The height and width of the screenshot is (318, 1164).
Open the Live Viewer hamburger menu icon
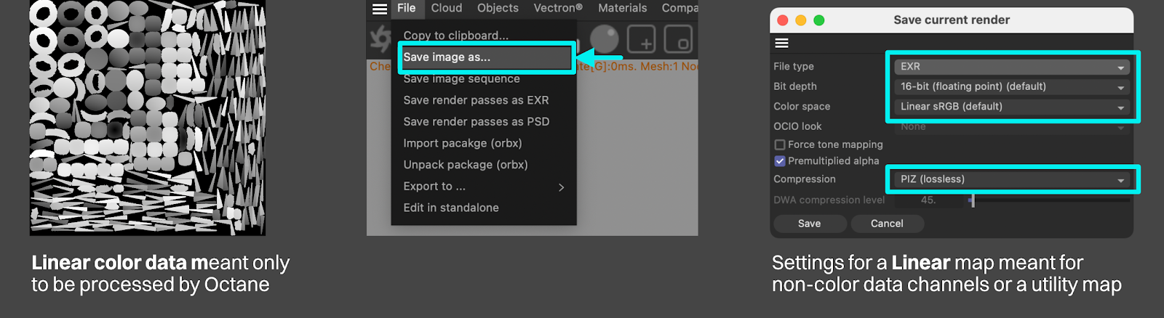tap(380, 9)
